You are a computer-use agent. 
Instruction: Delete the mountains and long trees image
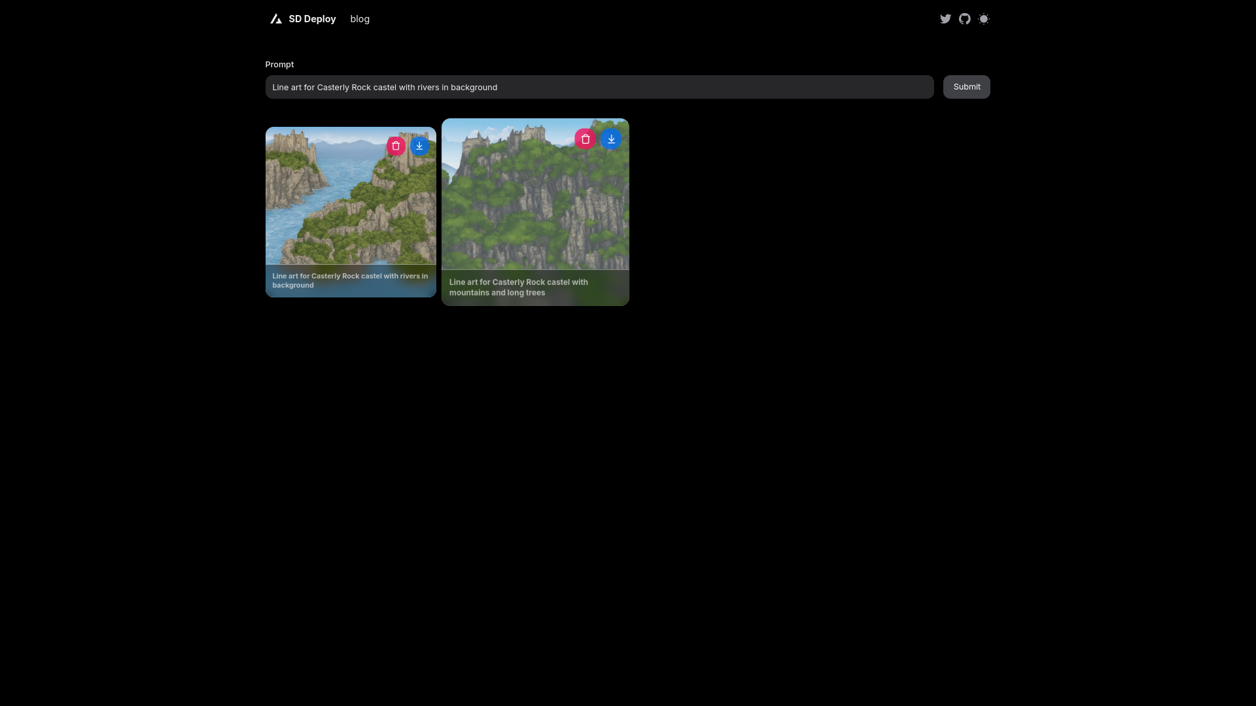585,139
